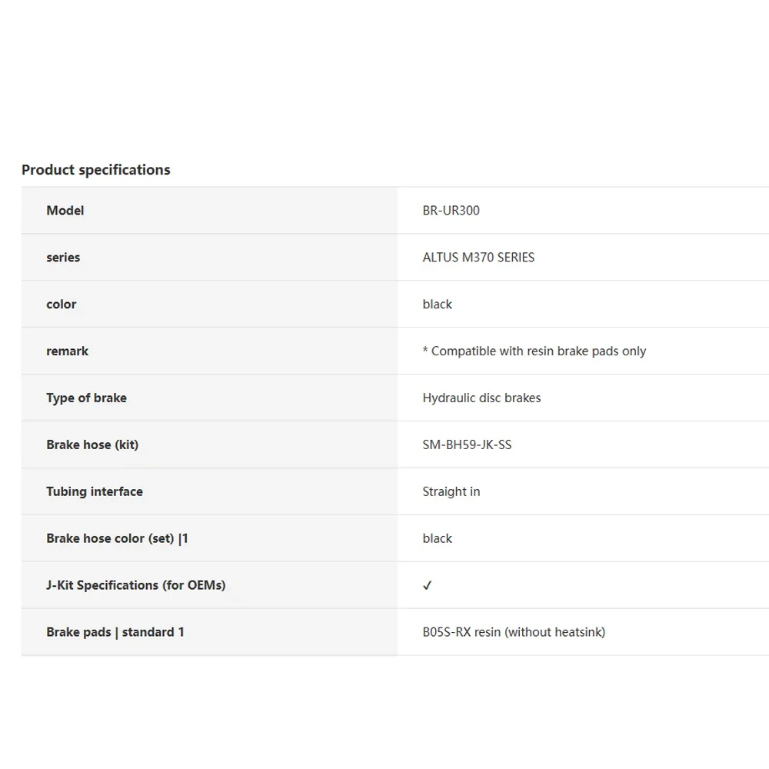
Task: Click the resin brake pads compatibility note
Action: pyautogui.click(x=534, y=351)
